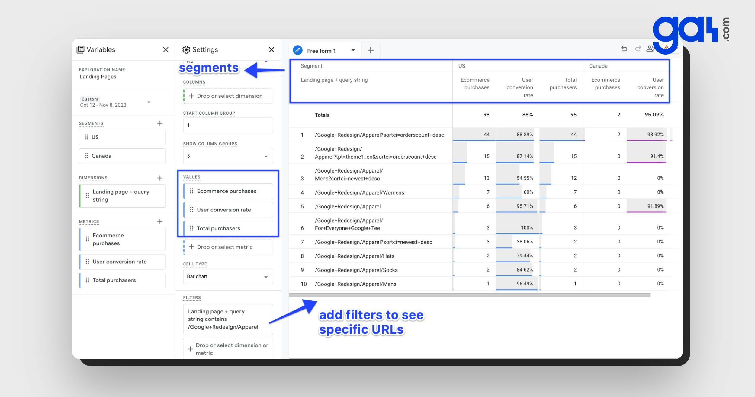Select the Free form 1 tab
Image resolution: width=755 pixels, height=397 pixels.
click(321, 51)
